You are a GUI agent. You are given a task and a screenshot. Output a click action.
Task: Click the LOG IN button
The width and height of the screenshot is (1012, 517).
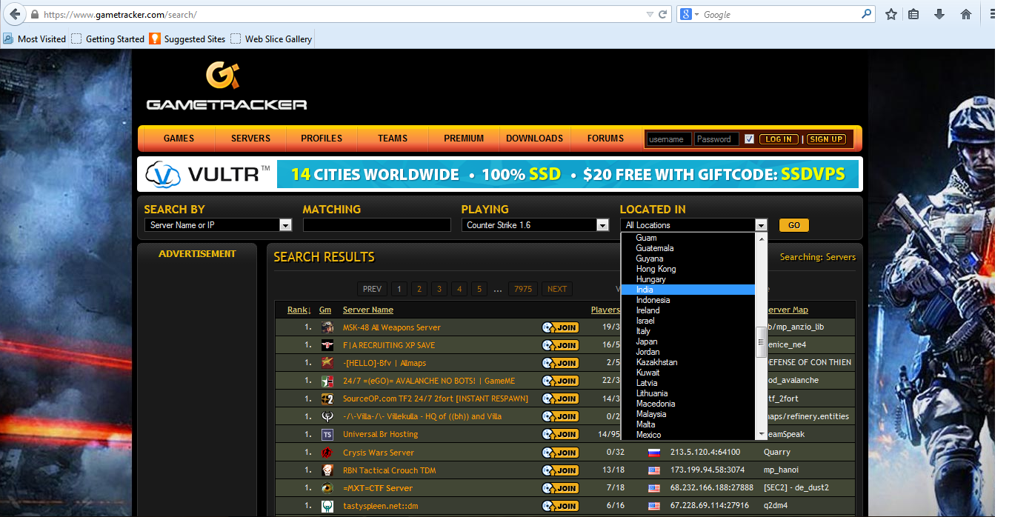click(779, 139)
